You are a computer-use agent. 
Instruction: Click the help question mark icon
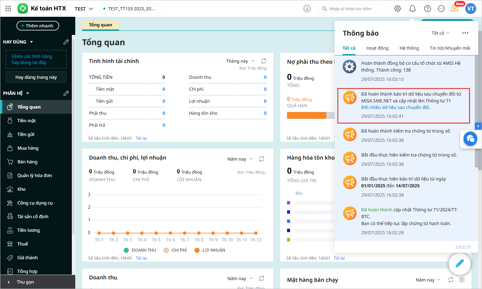[x=427, y=9]
